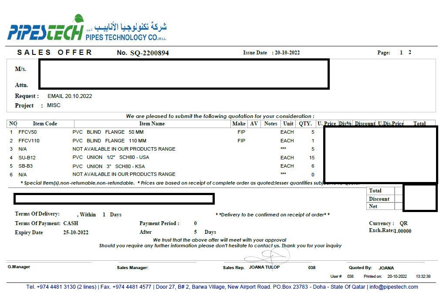Select the offer number SQ-2200894
443x300 pixels.
(149, 53)
